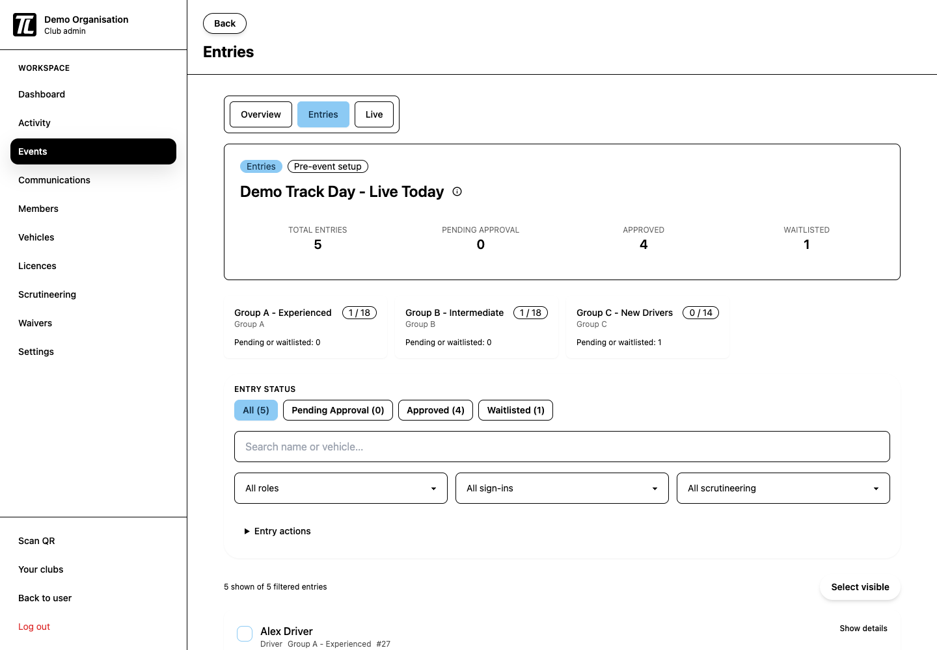
Task: Open Waivers in the sidebar
Action: 93,323
